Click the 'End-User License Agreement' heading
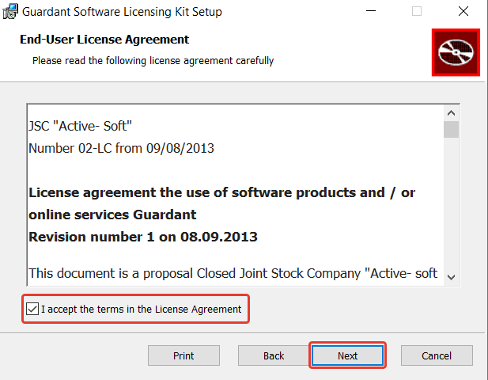Viewport: 488px width, 380px height. 104,40
